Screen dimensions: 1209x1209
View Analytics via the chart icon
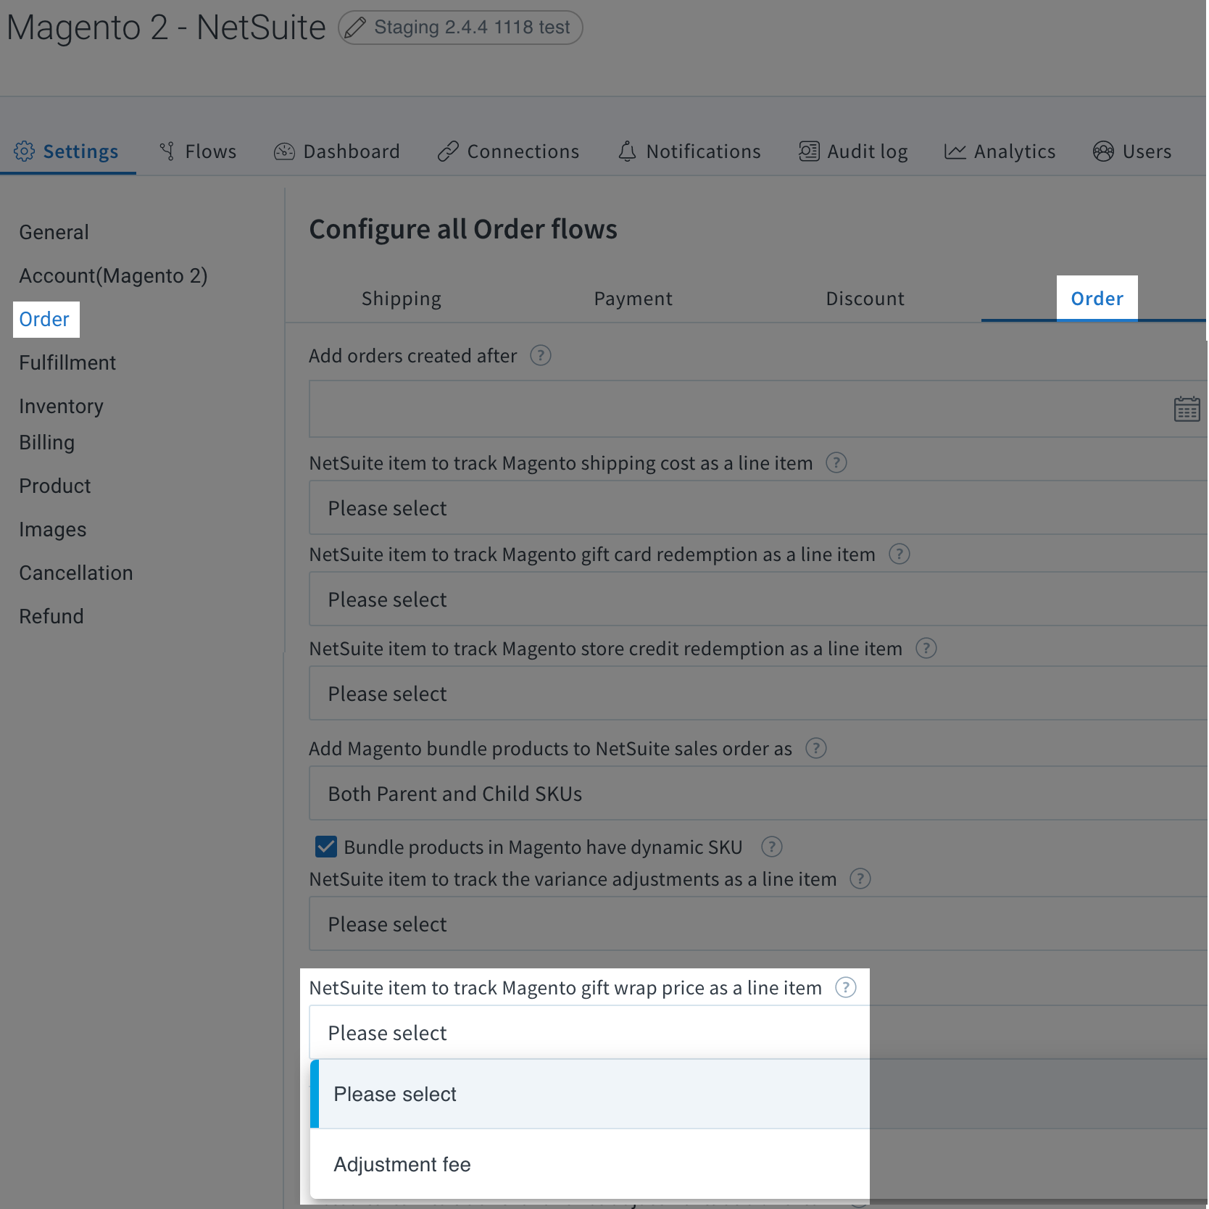[955, 151]
